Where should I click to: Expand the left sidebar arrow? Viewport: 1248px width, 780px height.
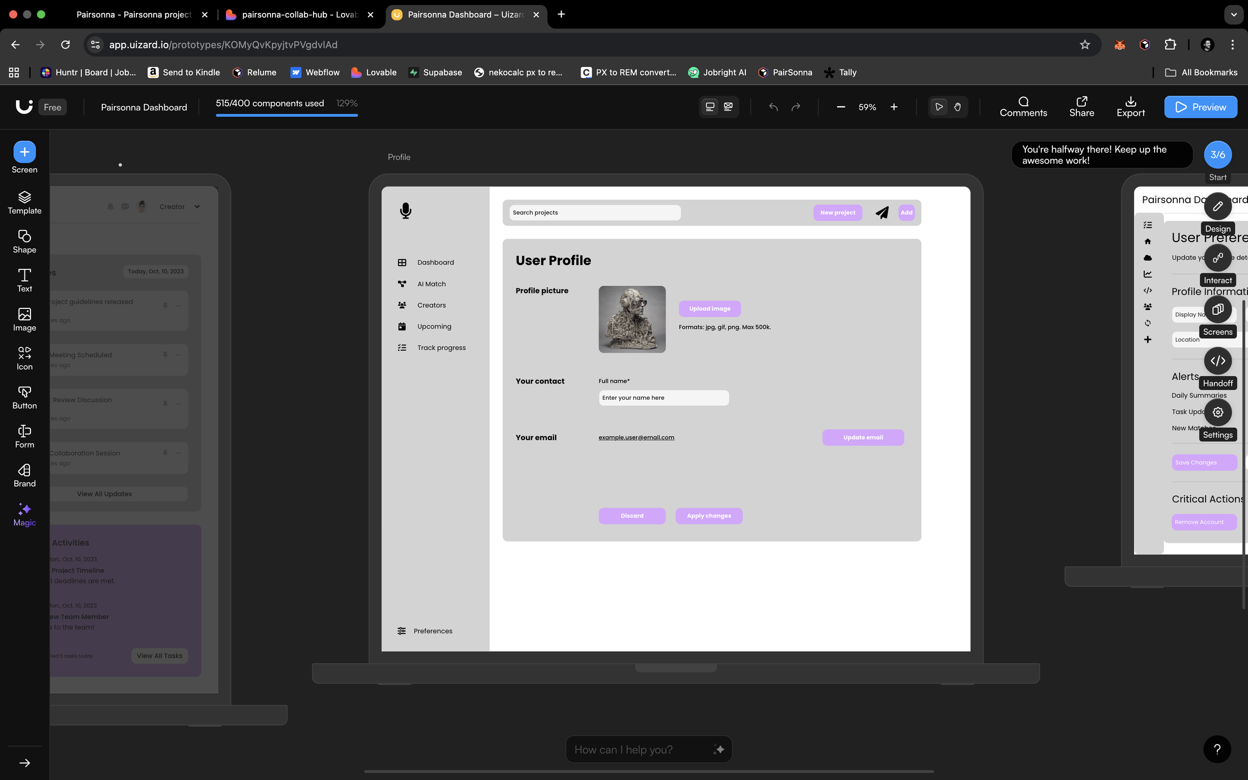tap(24, 763)
